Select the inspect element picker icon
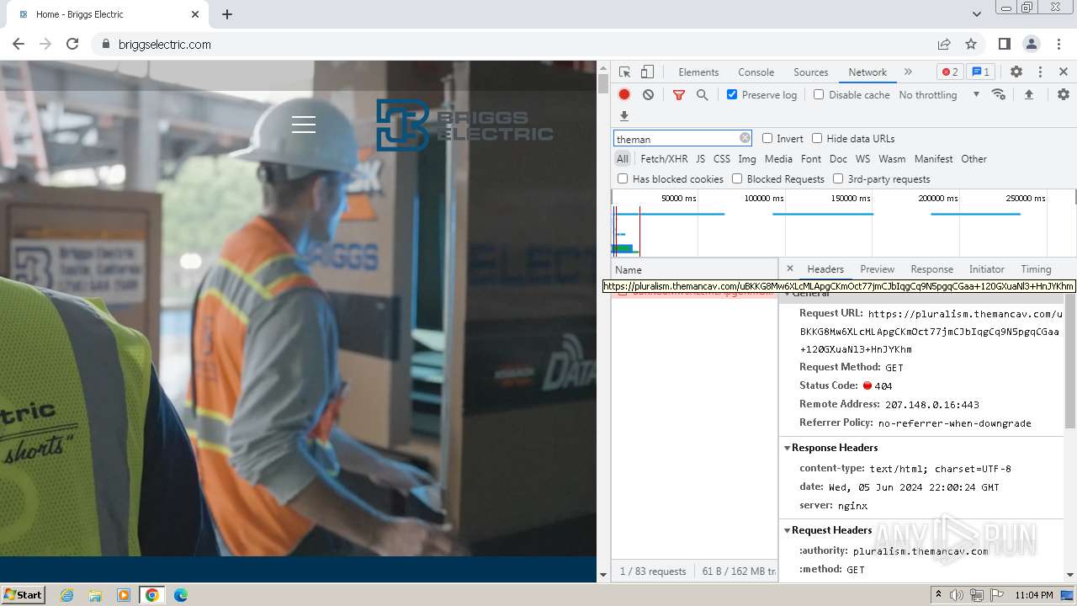 (624, 72)
